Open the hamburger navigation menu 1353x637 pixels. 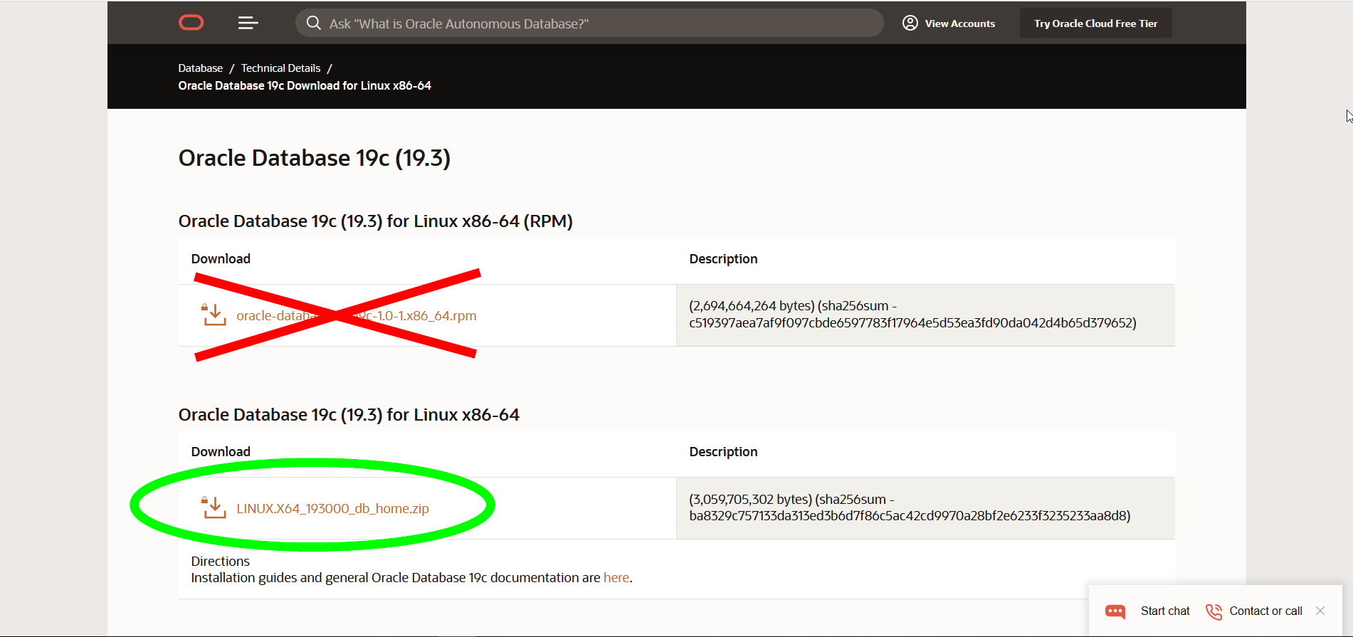point(248,23)
